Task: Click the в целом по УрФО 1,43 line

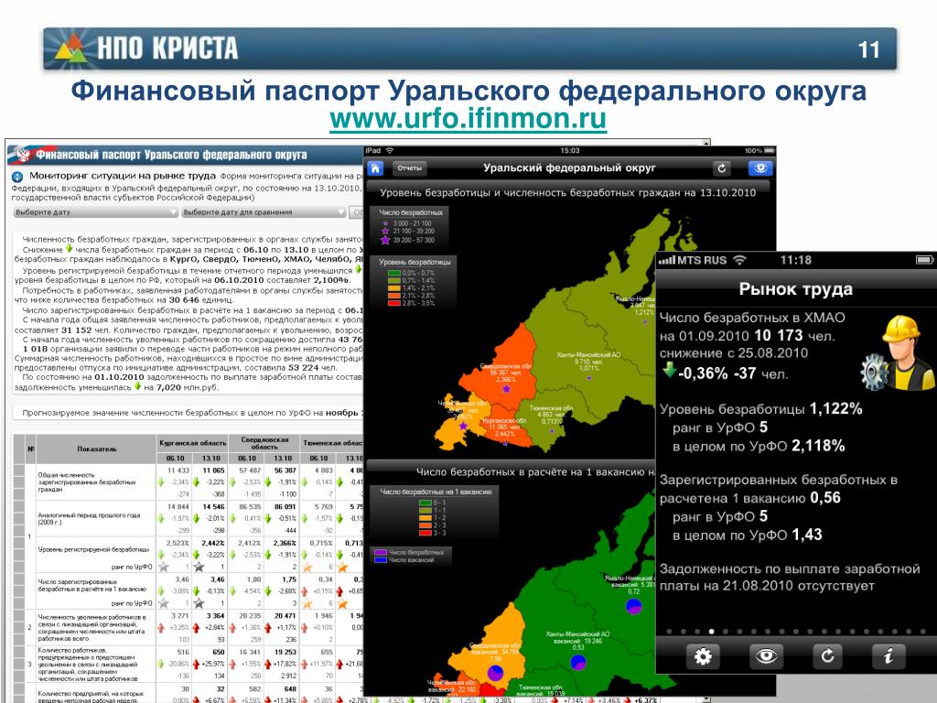Action: point(747,535)
